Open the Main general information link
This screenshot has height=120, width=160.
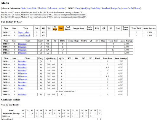click(x=23, y=8)
